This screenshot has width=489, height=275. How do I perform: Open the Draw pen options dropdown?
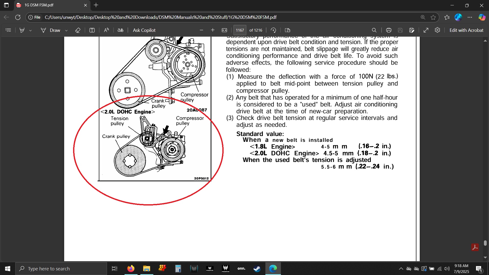[x=66, y=30]
